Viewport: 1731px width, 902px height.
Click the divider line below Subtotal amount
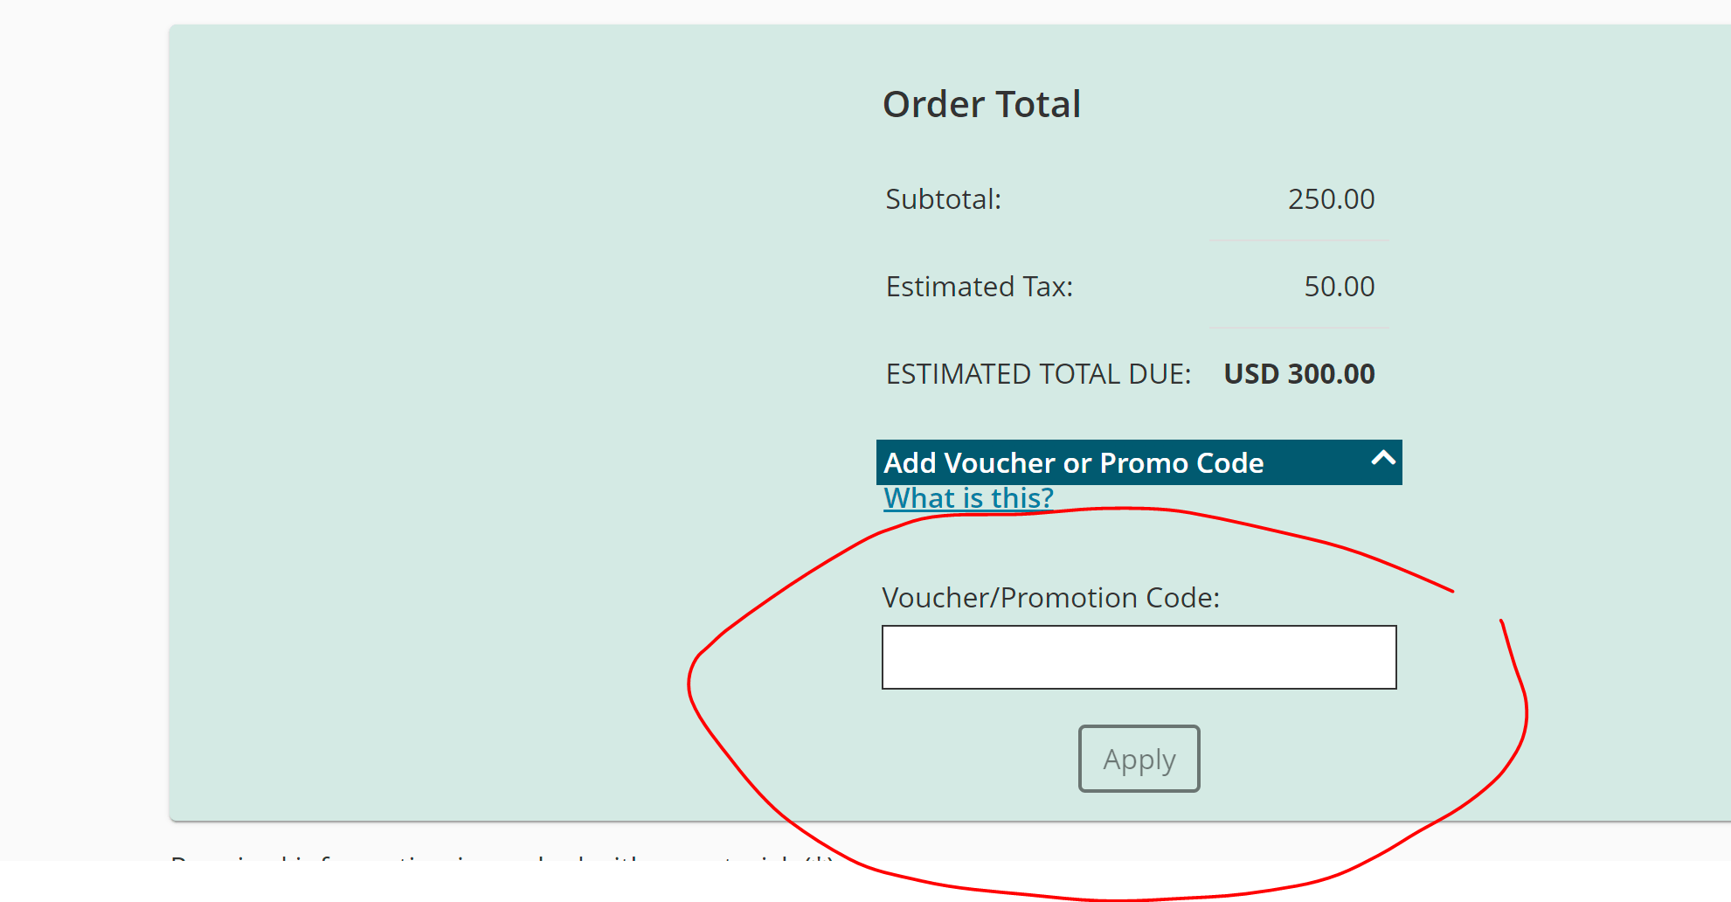[1298, 240]
